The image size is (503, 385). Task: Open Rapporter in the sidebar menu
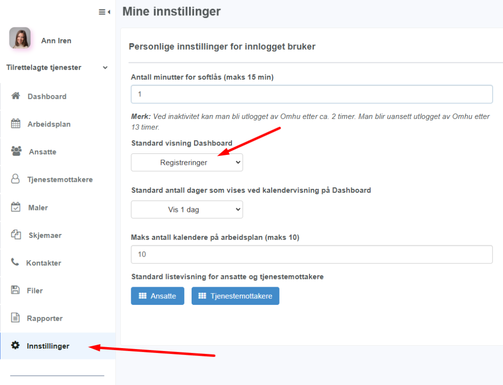coord(45,318)
